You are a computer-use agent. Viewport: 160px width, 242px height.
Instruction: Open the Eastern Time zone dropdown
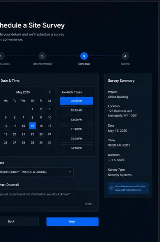pos(37,172)
